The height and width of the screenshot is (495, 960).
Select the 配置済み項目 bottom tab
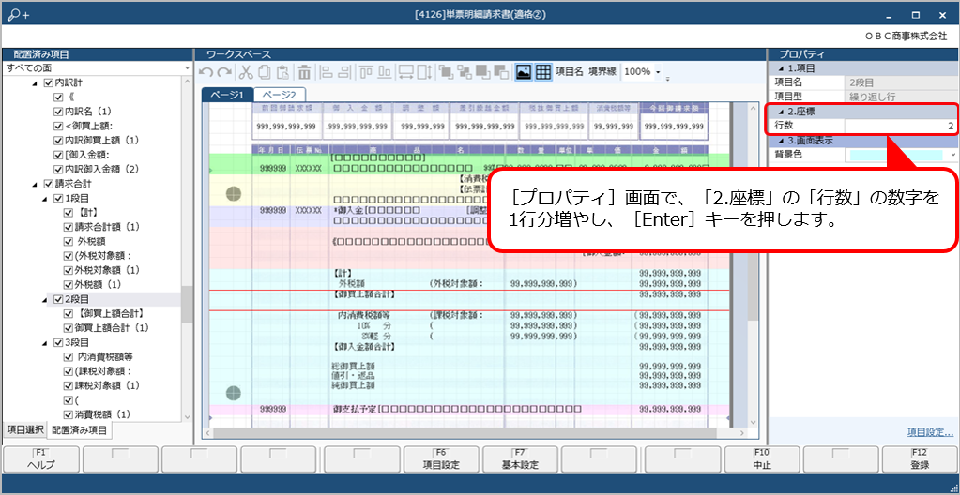pos(80,430)
